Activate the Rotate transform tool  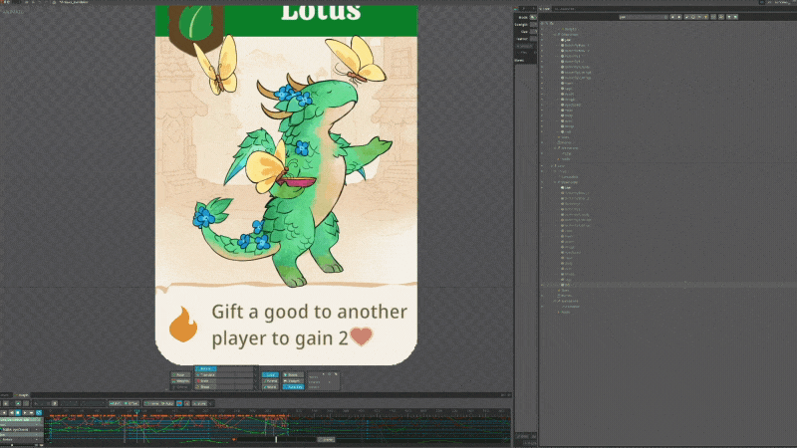206,368
